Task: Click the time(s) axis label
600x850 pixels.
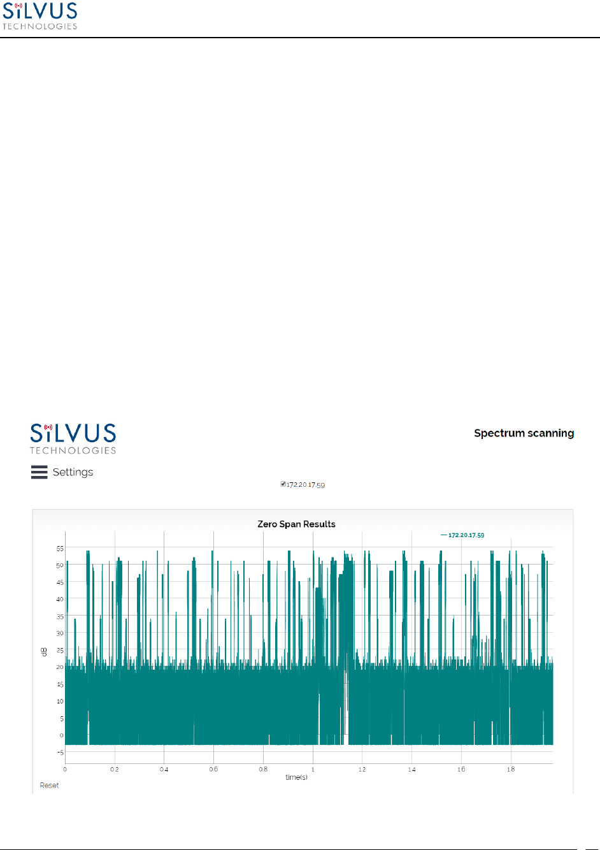Action: (x=296, y=777)
